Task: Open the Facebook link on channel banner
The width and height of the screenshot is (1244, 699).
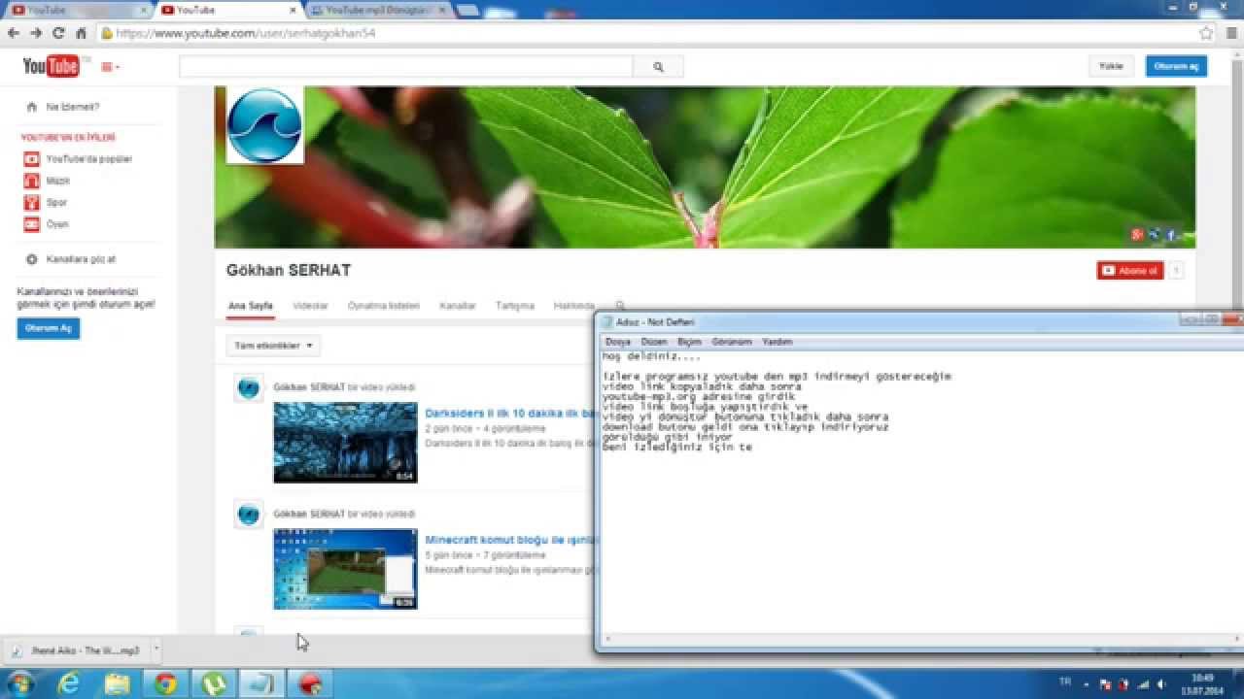Action: (1172, 234)
